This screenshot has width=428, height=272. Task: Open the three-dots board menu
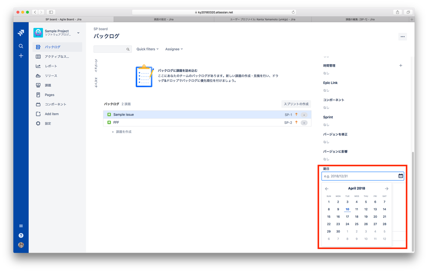(x=403, y=36)
